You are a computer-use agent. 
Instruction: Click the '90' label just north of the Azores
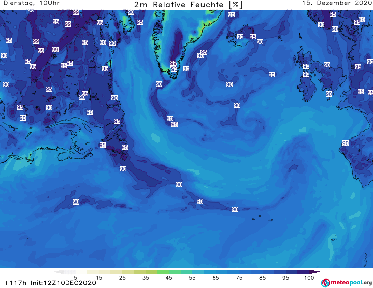coord(235,209)
